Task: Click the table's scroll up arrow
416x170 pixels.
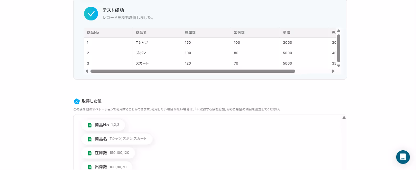Action: pyautogui.click(x=338, y=30)
